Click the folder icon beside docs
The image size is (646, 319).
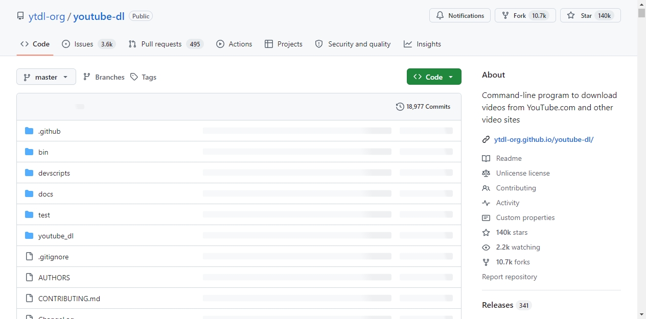(29, 194)
